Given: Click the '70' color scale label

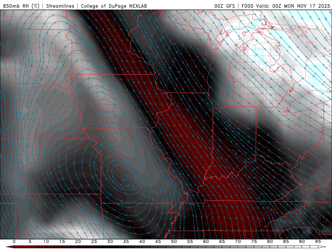Looking at the screenshot, I should tap(238, 242).
